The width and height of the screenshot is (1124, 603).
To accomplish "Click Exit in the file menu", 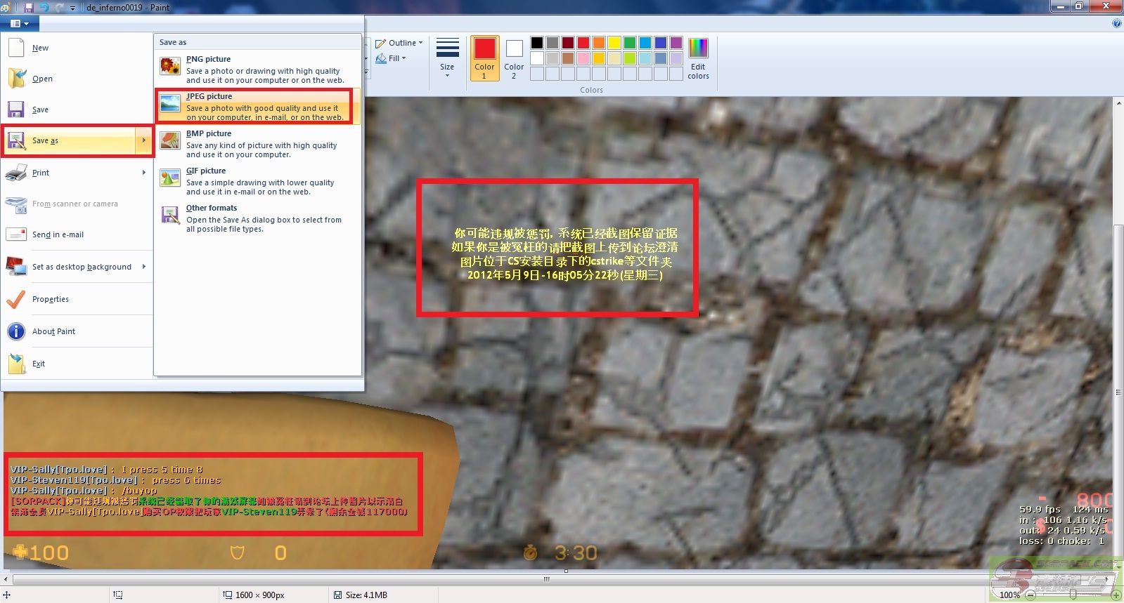I will 39,364.
